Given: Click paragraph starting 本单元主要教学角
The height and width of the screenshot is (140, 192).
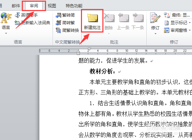Looking at the screenshot, I should click(x=141, y=82).
